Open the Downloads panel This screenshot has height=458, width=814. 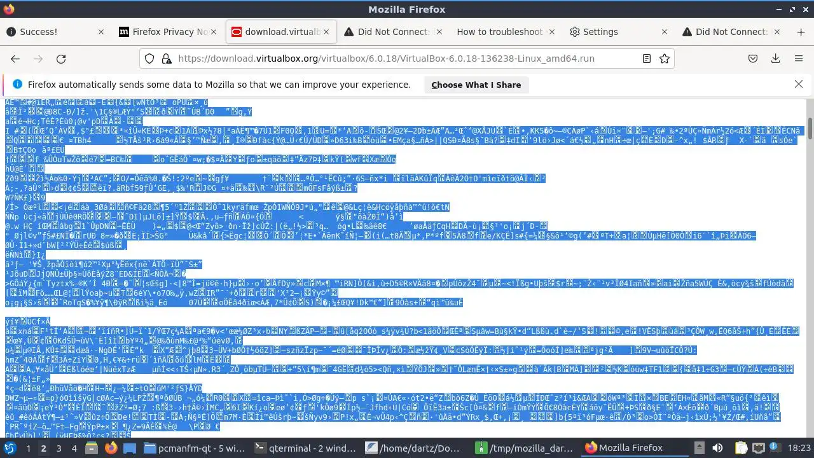pos(776,59)
